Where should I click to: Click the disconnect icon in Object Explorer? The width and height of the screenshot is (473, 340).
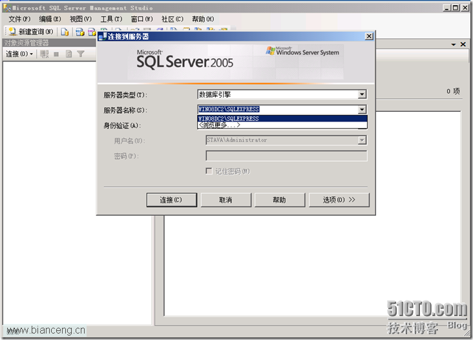point(45,54)
